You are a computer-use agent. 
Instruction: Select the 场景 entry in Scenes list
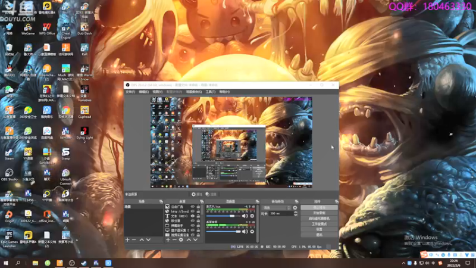143,207
